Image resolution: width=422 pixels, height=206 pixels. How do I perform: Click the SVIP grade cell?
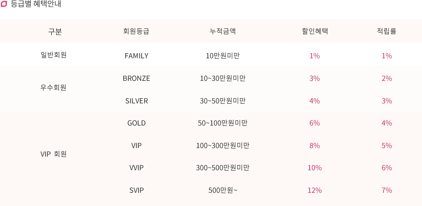point(137,190)
